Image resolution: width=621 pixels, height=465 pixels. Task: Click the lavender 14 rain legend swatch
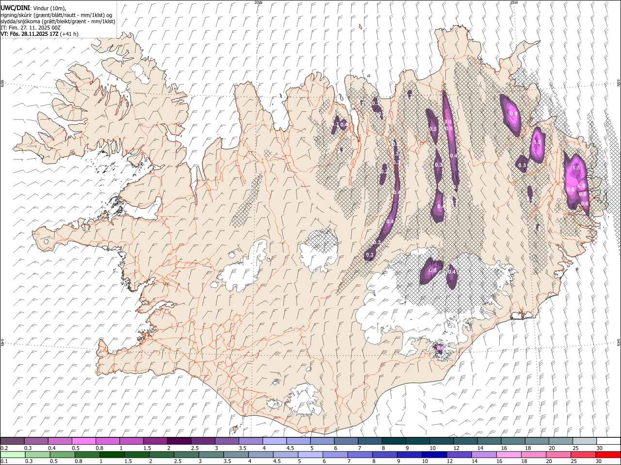[x=484, y=455]
